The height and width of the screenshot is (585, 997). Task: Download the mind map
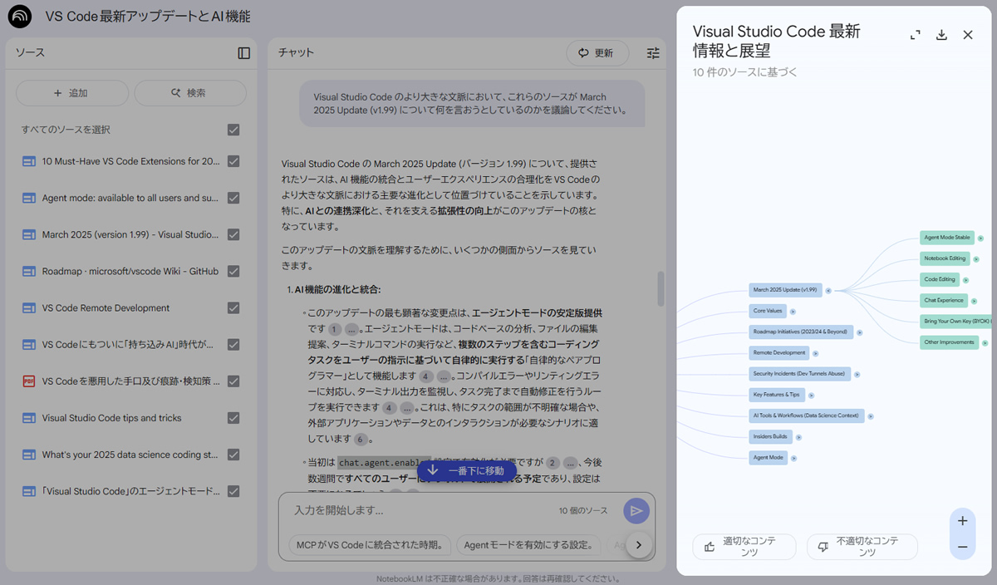(941, 35)
